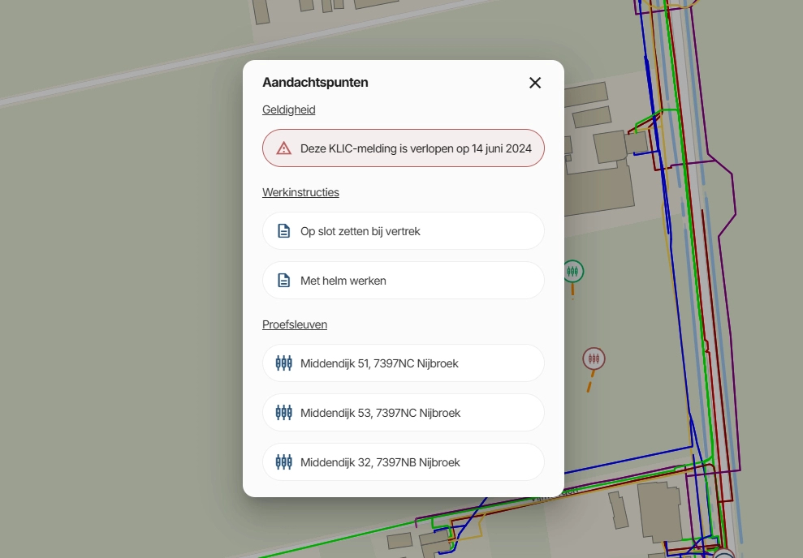This screenshot has width=803, height=558.
Task: Click the 'Werkinstructies' section heading
Action: (x=300, y=192)
